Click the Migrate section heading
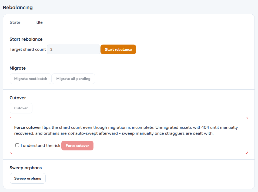This screenshot has width=258, height=192. 18,68
